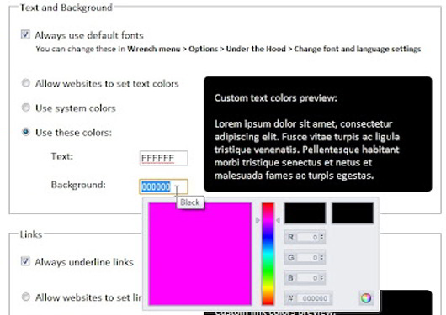Click the first black preview swatch
This screenshot has width=446, height=315.
[305, 213]
